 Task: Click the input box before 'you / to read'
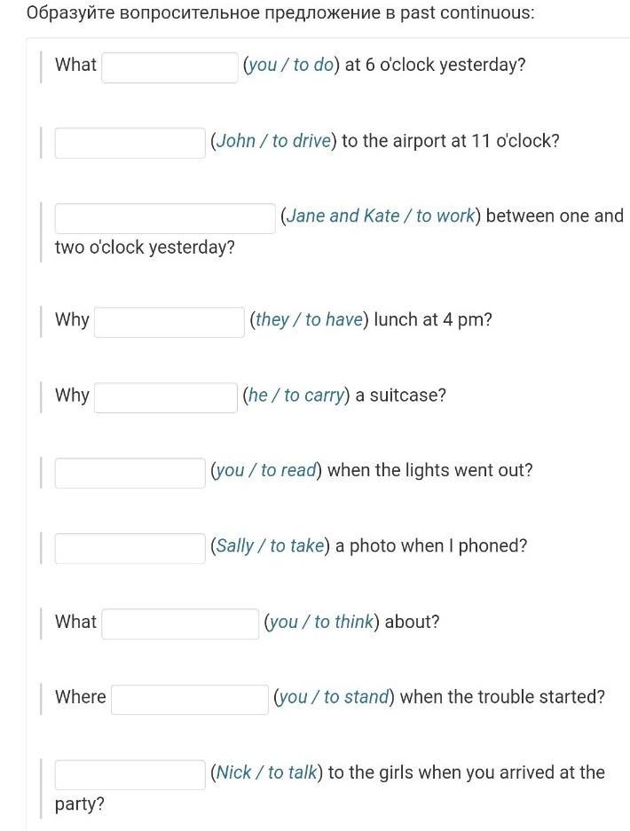(x=130, y=473)
